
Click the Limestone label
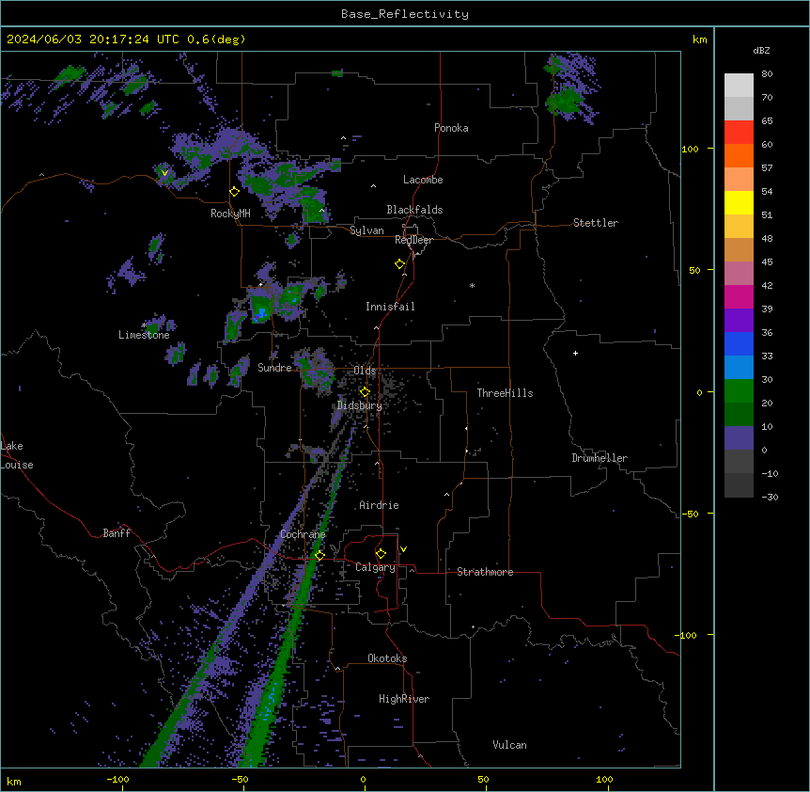144,335
